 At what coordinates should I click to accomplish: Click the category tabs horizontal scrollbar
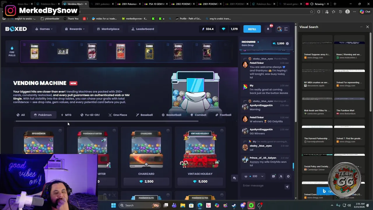coord(107,121)
